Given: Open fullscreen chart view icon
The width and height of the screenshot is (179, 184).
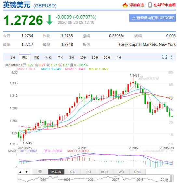Looking at the screenshot, I should click(164, 57).
